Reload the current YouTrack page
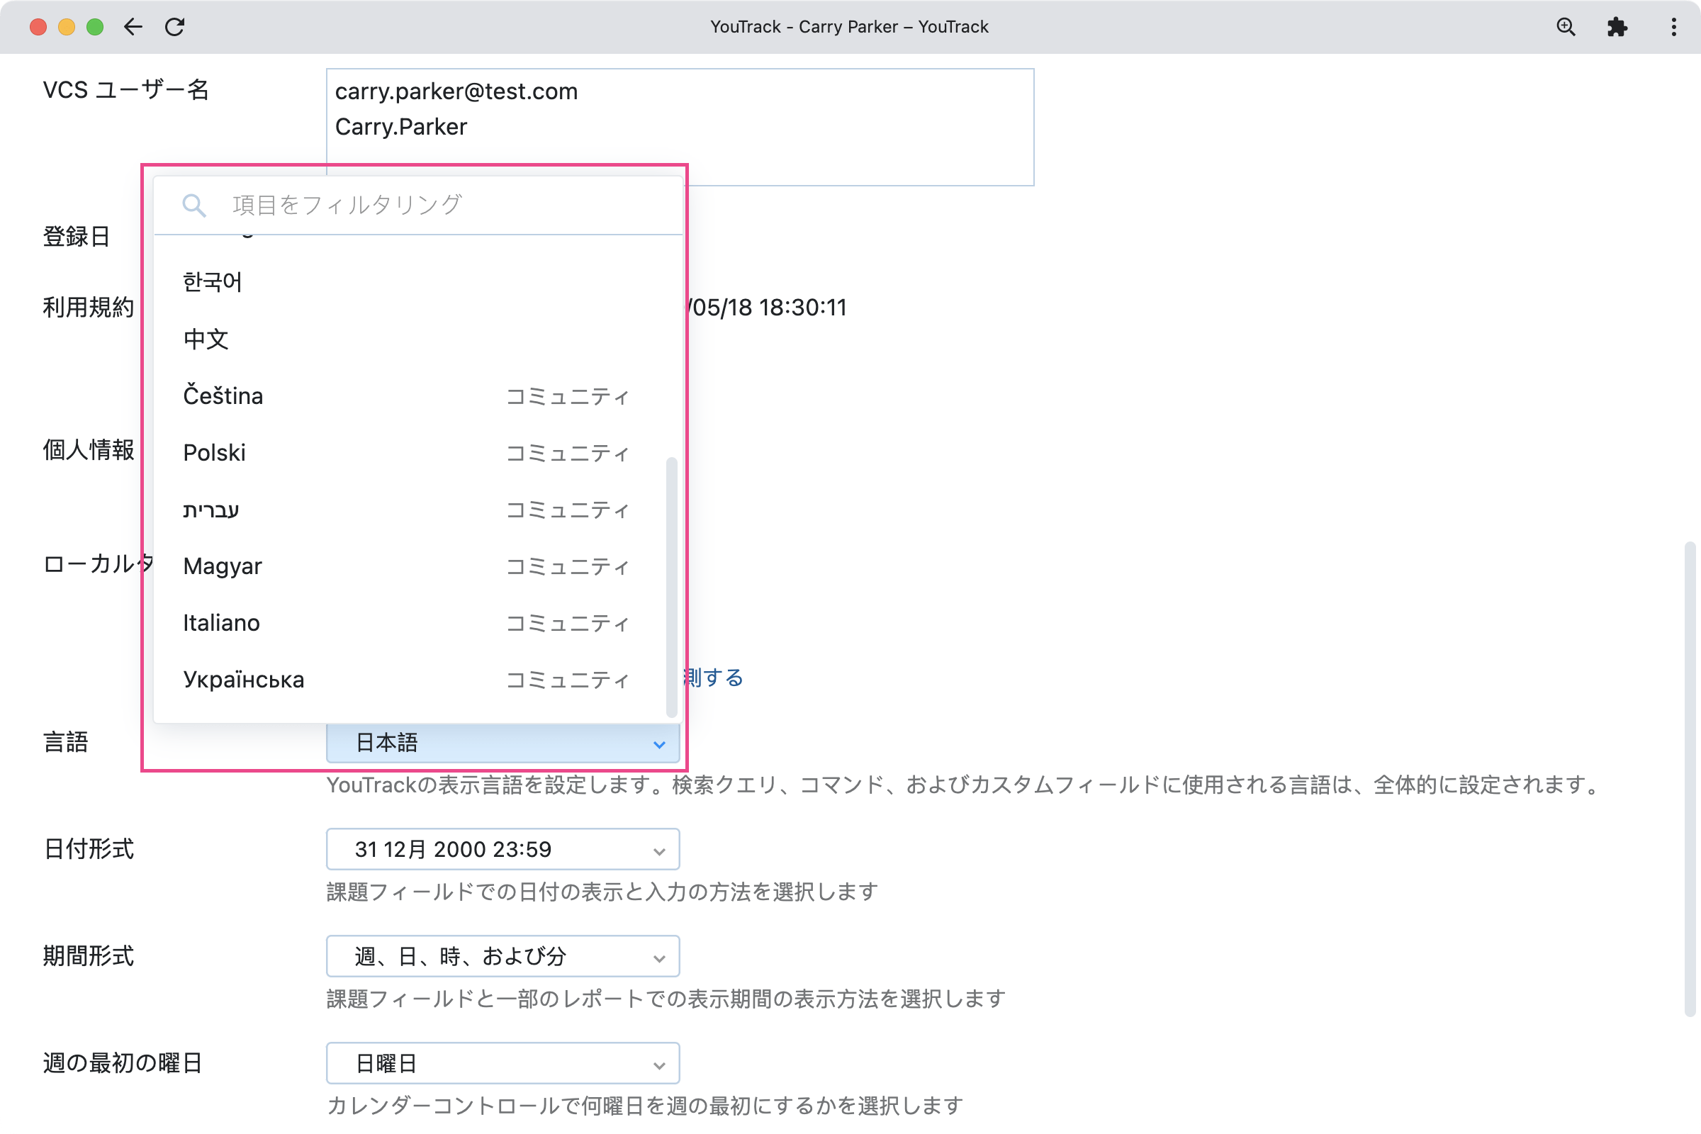The image size is (1701, 1134). coord(175,27)
